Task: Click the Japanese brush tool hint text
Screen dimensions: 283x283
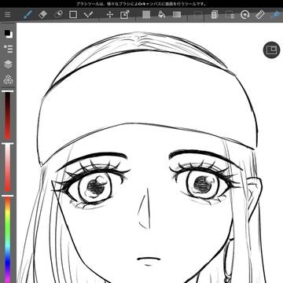Action: coord(141,4)
